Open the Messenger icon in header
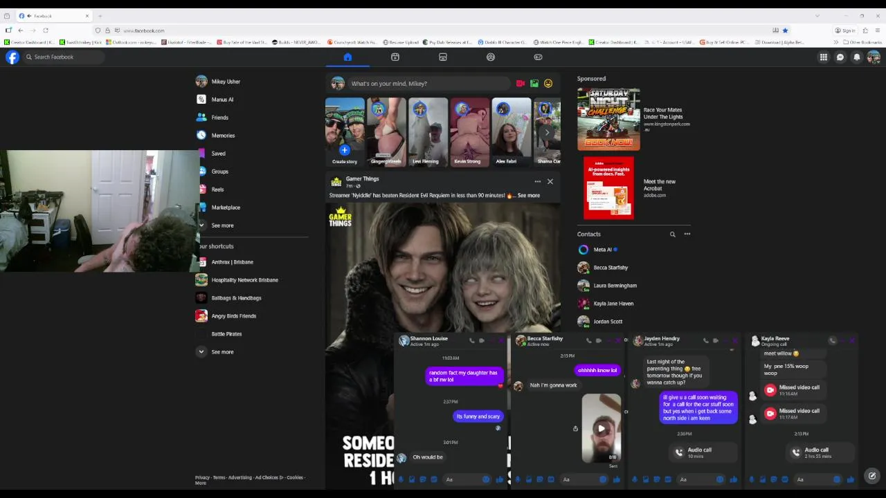 (x=840, y=57)
